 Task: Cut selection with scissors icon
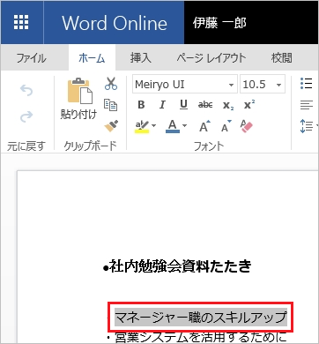(111, 84)
